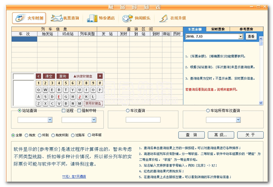Tap the B key on soft keyboard
Image resolution: width=273 pixels, height=187 pixels.
click(66, 103)
